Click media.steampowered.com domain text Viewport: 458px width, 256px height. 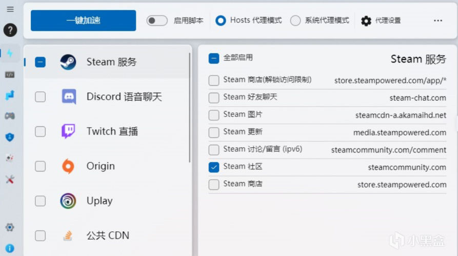click(x=400, y=133)
